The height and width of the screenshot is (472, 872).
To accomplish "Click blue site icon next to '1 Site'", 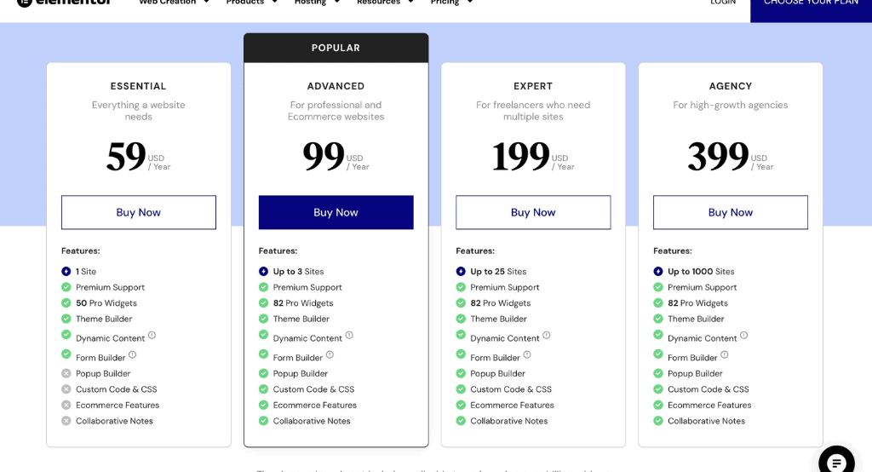I will tap(66, 271).
